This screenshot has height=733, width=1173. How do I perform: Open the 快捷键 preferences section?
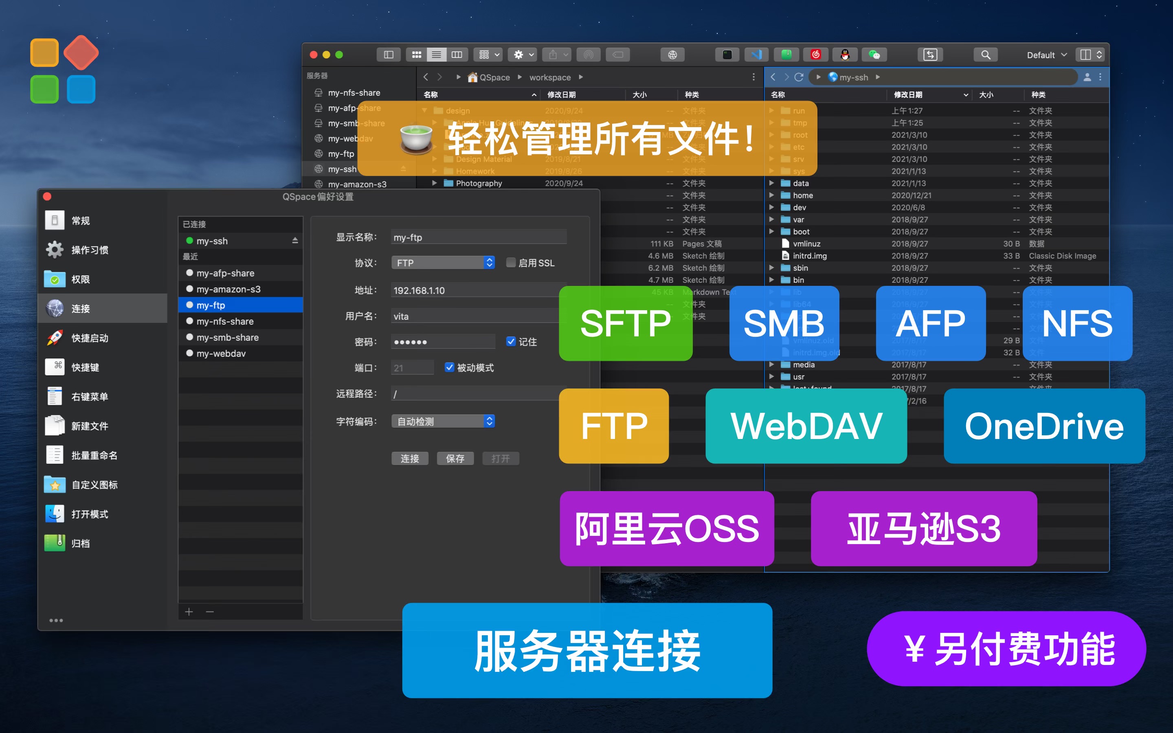pos(103,367)
